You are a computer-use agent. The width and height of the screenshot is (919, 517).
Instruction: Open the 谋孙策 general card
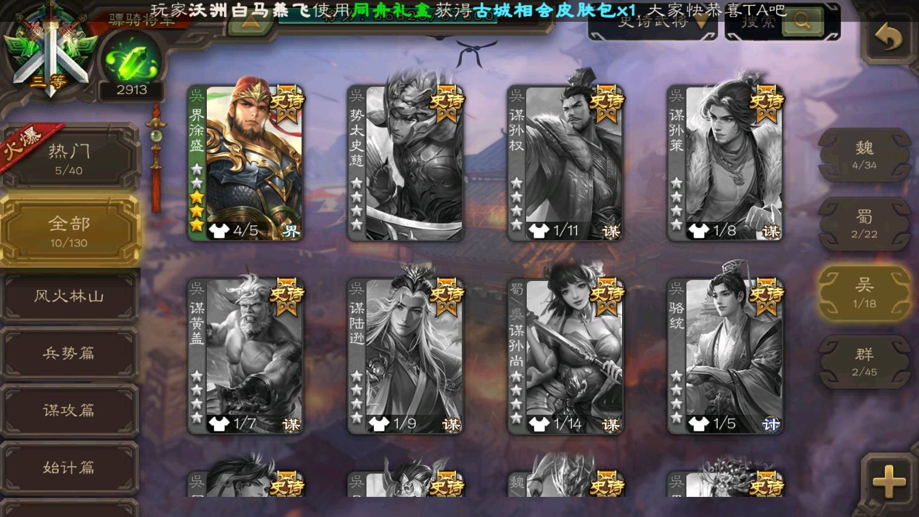pyautogui.click(x=725, y=163)
